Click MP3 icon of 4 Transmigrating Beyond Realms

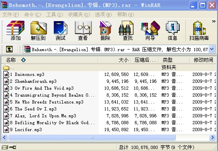pos(6,95)
